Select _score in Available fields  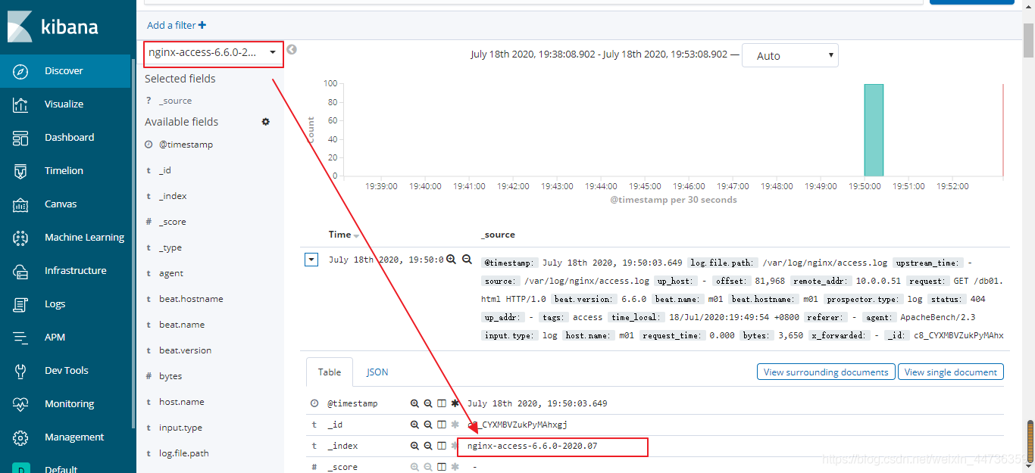173,222
